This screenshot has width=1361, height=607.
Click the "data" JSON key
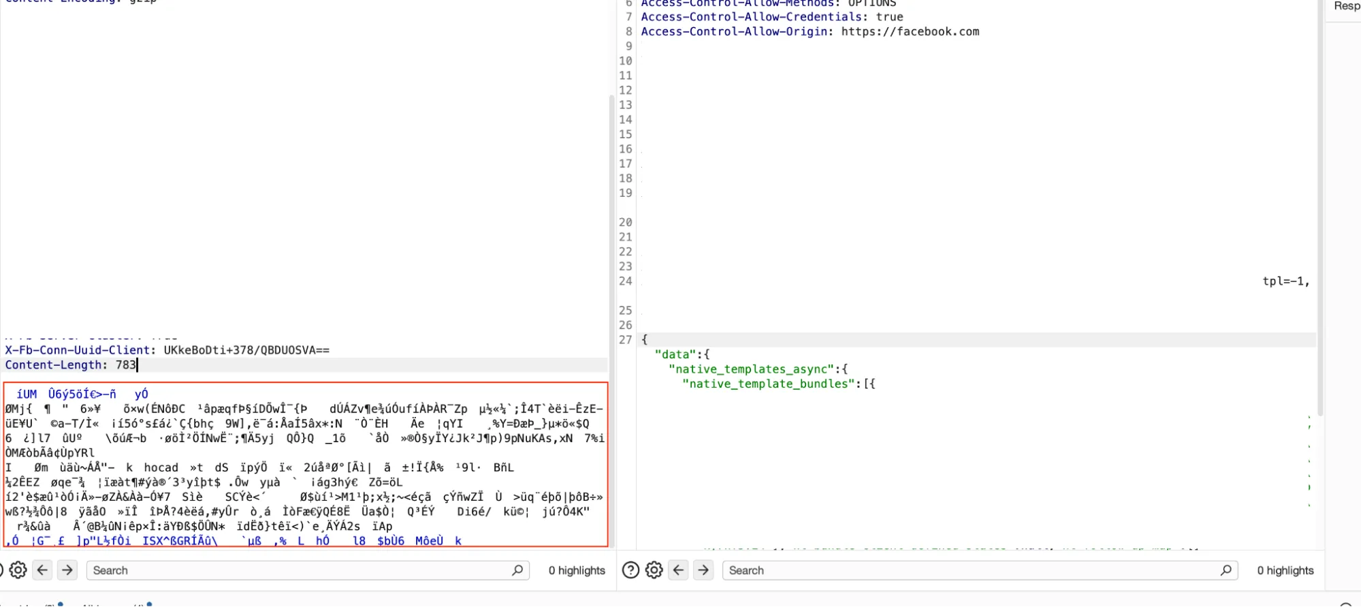pos(675,354)
